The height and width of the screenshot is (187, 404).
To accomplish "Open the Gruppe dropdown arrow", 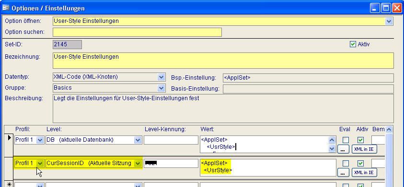I will [161, 88].
